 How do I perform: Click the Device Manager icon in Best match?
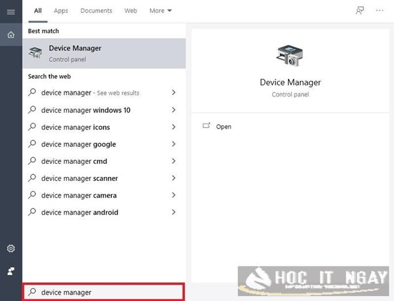[35, 53]
